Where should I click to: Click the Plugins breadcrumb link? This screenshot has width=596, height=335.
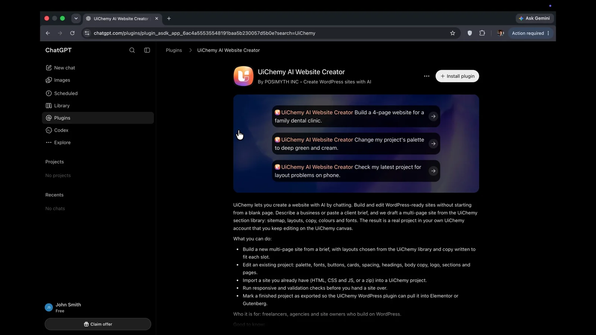click(x=174, y=50)
